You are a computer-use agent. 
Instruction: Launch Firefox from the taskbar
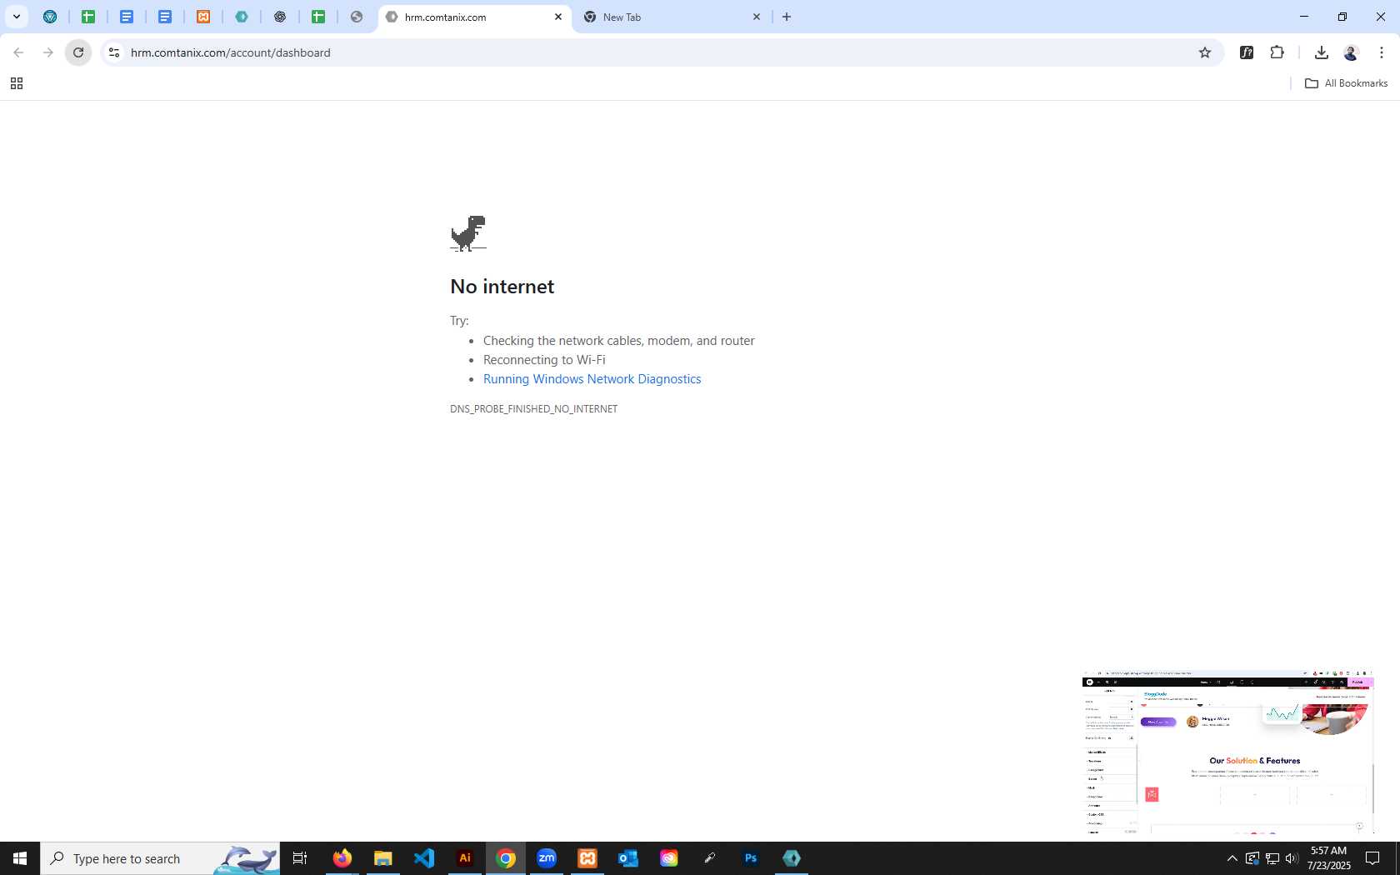click(x=342, y=858)
